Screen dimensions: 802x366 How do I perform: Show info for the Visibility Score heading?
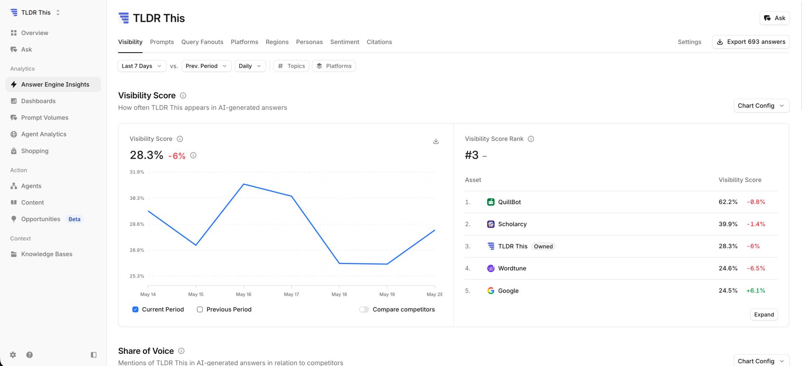[183, 96]
